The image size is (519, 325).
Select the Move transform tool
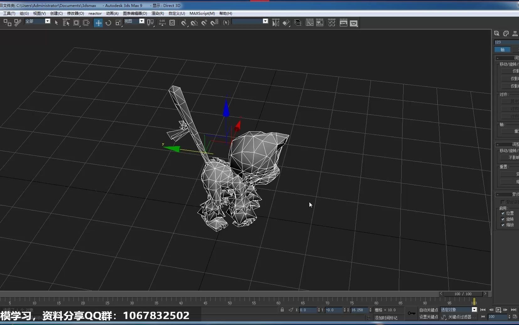[x=98, y=23]
